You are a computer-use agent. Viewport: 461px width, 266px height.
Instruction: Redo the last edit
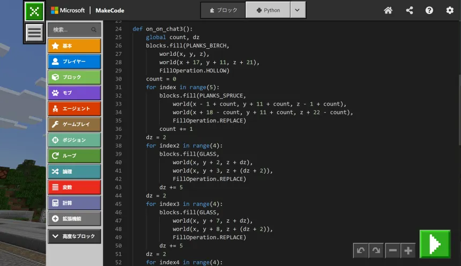coord(376,250)
